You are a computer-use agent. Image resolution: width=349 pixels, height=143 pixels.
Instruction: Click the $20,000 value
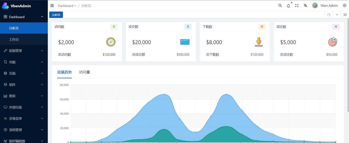[x=142, y=42]
